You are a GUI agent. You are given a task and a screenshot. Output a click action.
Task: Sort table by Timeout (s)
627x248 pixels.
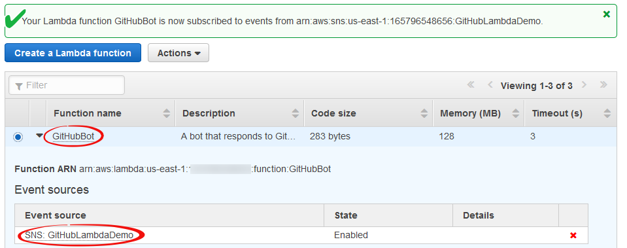(x=607, y=113)
